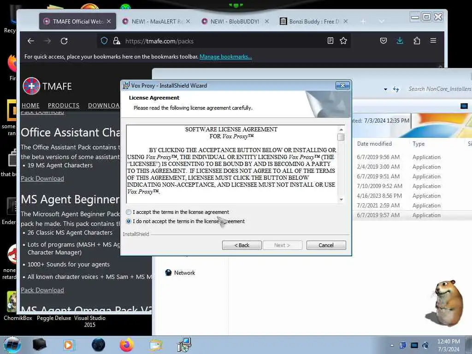Image resolution: width=472 pixels, height=354 pixels.
Task: Open HOME in the TMAFE site navigation
Action: 30,106
